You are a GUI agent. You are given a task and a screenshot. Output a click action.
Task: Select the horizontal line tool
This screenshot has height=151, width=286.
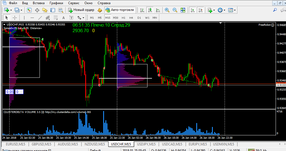32,18
